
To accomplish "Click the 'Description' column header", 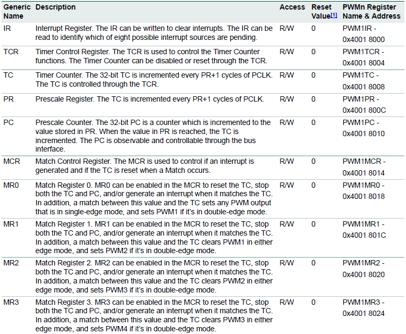I will [55, 7].
